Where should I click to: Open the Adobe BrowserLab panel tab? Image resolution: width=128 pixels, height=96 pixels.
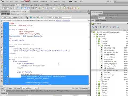[x=97, y=13]
